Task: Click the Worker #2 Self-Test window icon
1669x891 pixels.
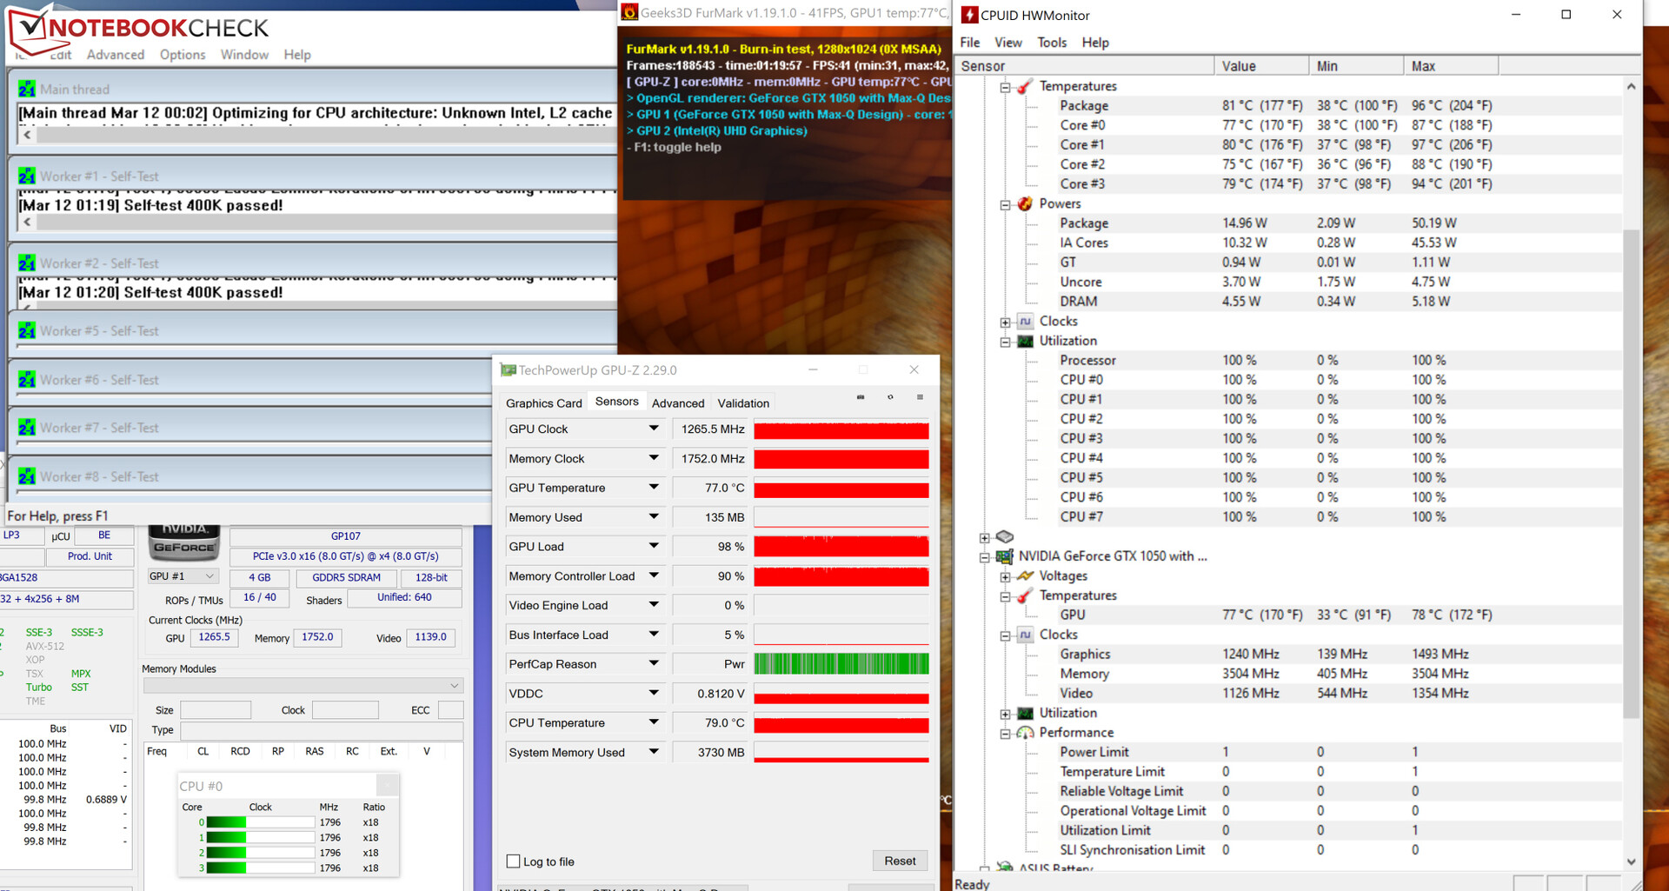Action: [x=27, y=263]
